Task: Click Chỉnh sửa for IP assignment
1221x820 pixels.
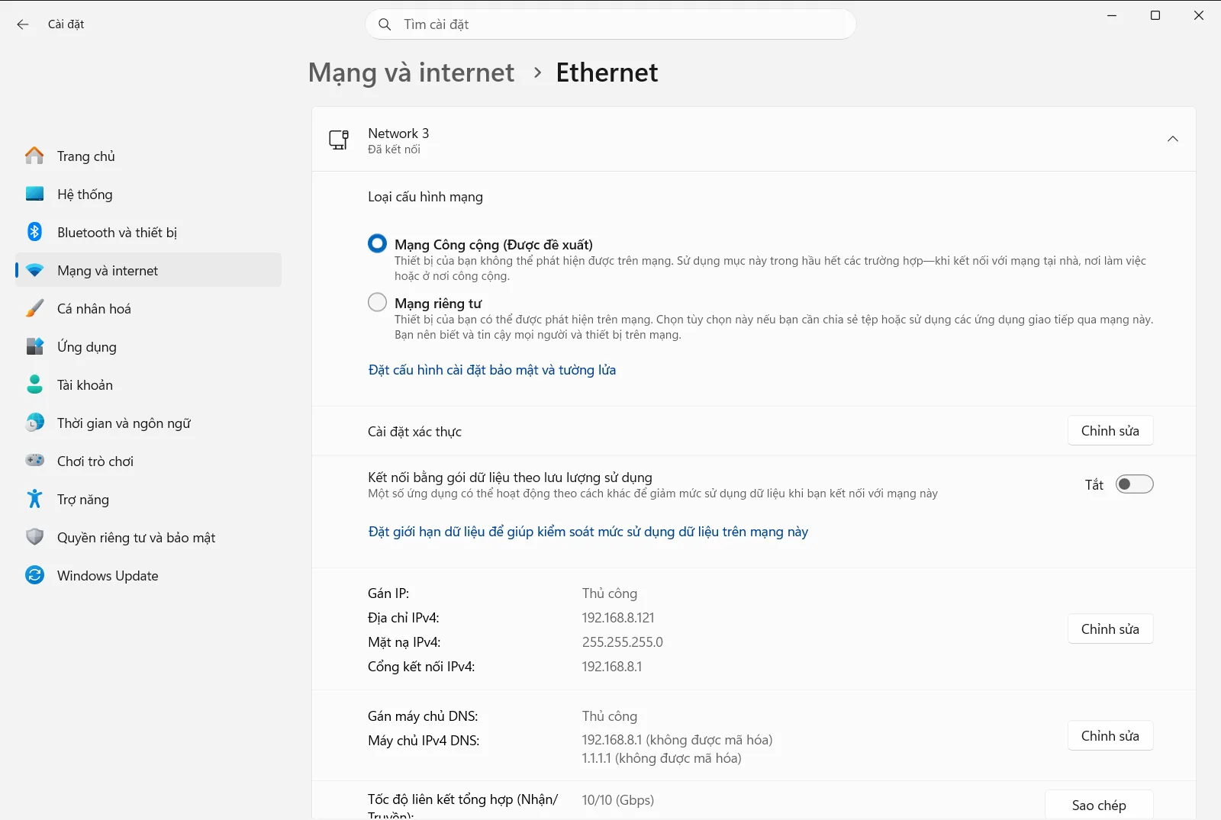Action: (x=1110, y=629)
